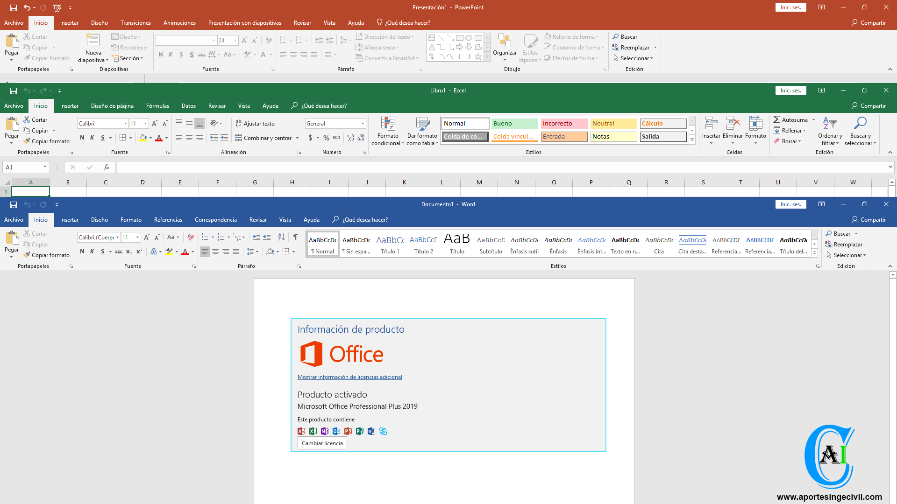Insert a bulleted list in Word
Image resolution: width=897 pixels, height=504 pixels.
206,237
